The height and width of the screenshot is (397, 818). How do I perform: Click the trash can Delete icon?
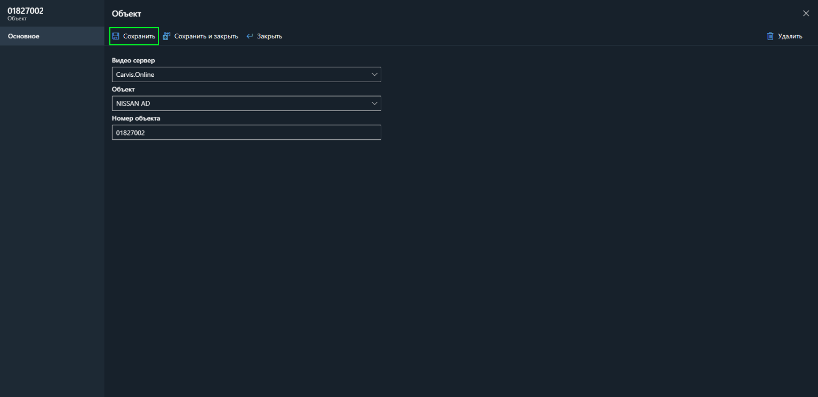[x=770, y=36]
